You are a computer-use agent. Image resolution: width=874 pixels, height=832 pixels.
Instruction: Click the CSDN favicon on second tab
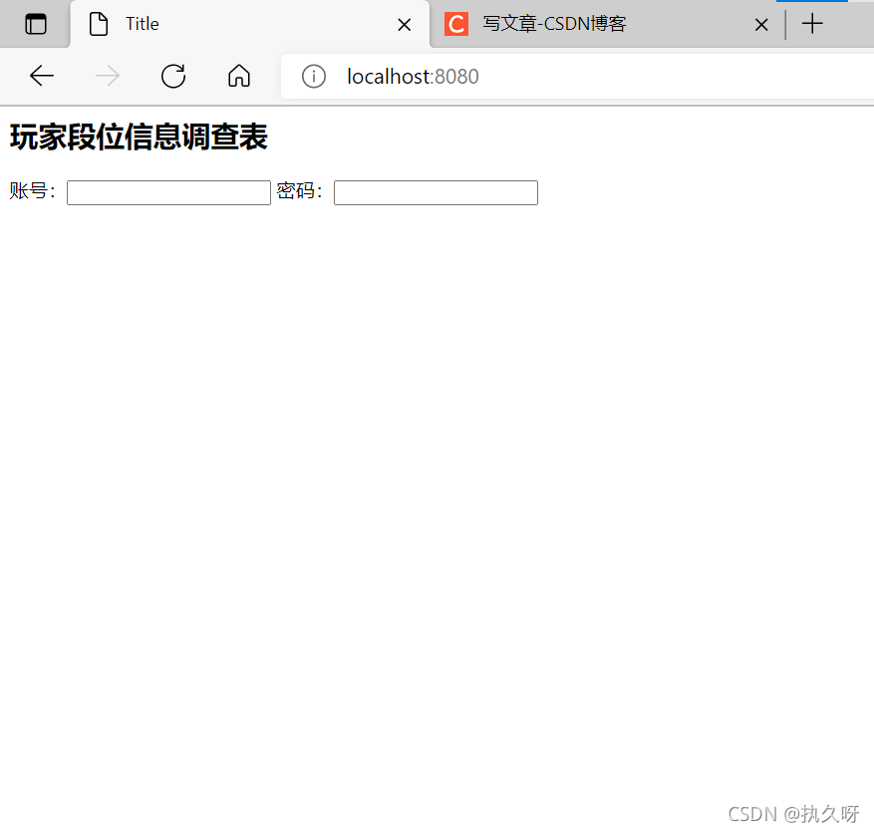[456, 24]
